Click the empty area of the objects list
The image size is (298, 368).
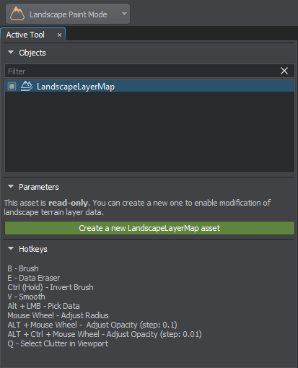click(149, 132)
